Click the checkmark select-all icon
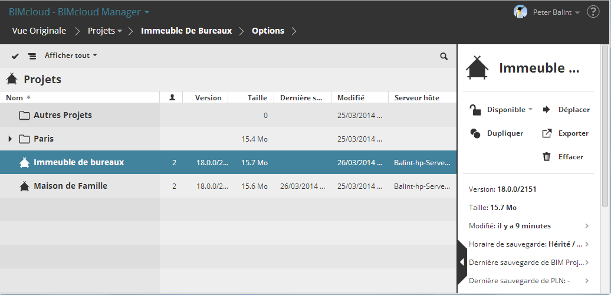This screenshot has height=295, width=611. point(15,56)
